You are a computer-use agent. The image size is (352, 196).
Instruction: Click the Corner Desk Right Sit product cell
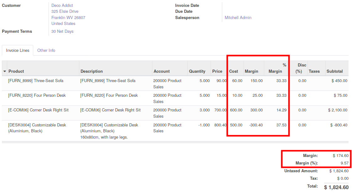(38, 110)
